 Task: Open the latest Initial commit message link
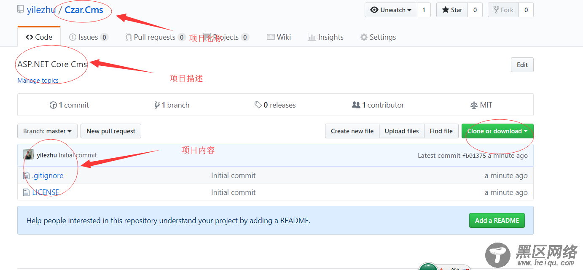(78, 155)
